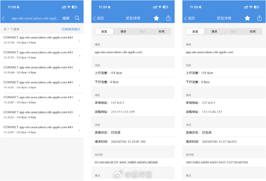Tap the Wi-Fi status icon on left screen
Viewport: 266px width, 181px height.
(x=69, y=7)
